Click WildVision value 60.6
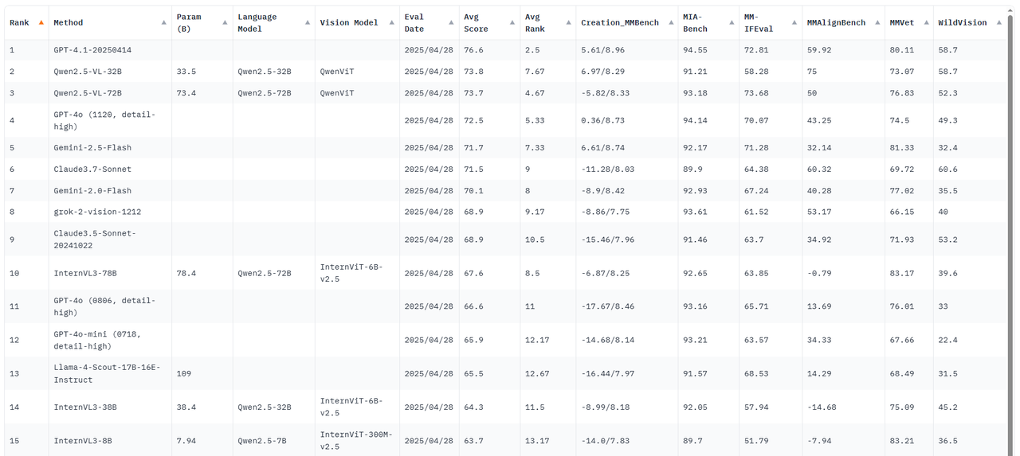 click(947, 169)
